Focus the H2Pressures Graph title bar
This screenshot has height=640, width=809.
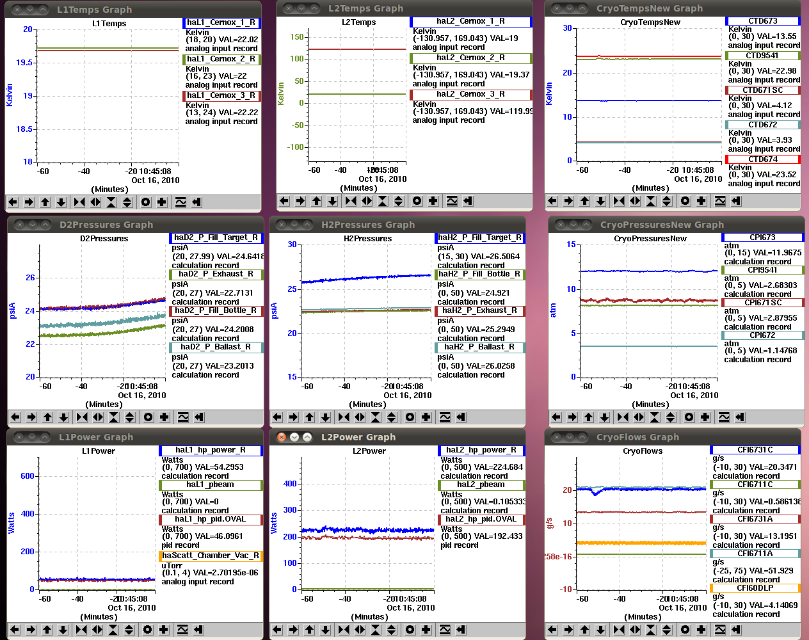pyautogui.click(x=397, y=225)
